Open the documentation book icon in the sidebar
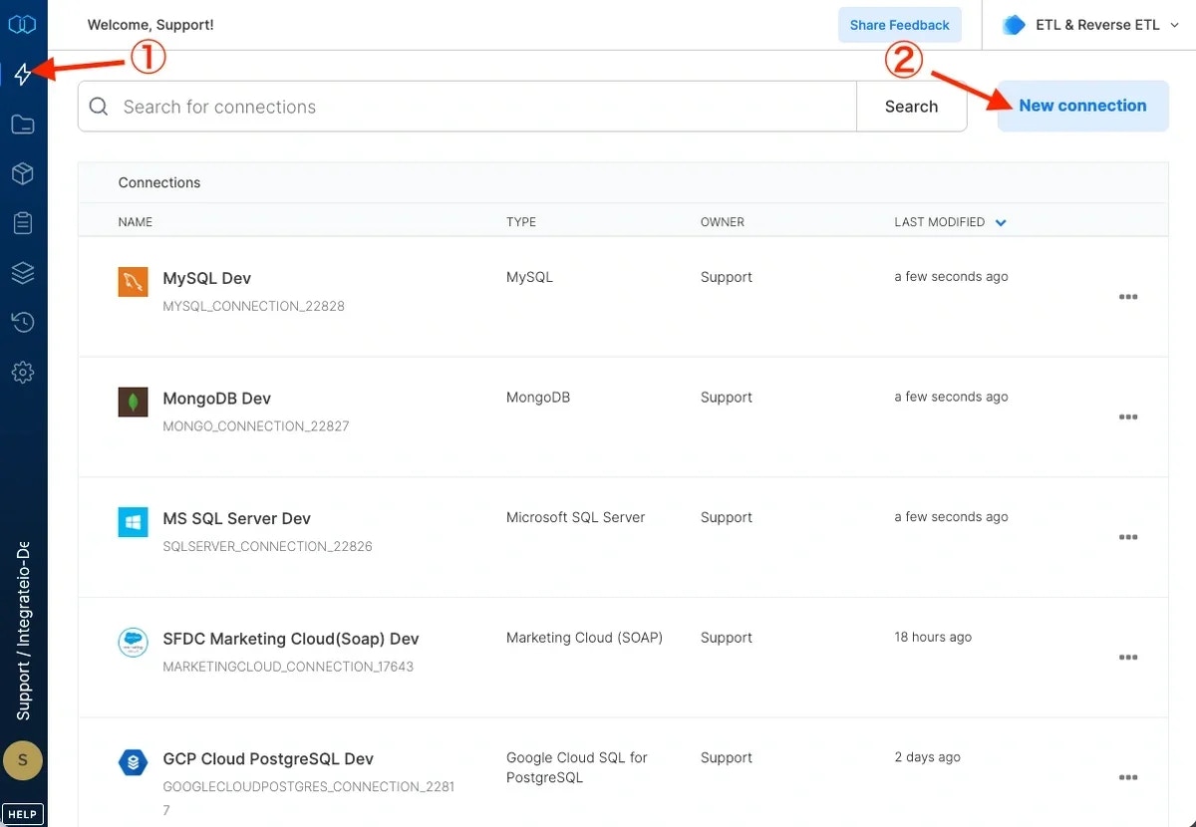Screen dimensions: 1196x827 click(x=23, y=24)
